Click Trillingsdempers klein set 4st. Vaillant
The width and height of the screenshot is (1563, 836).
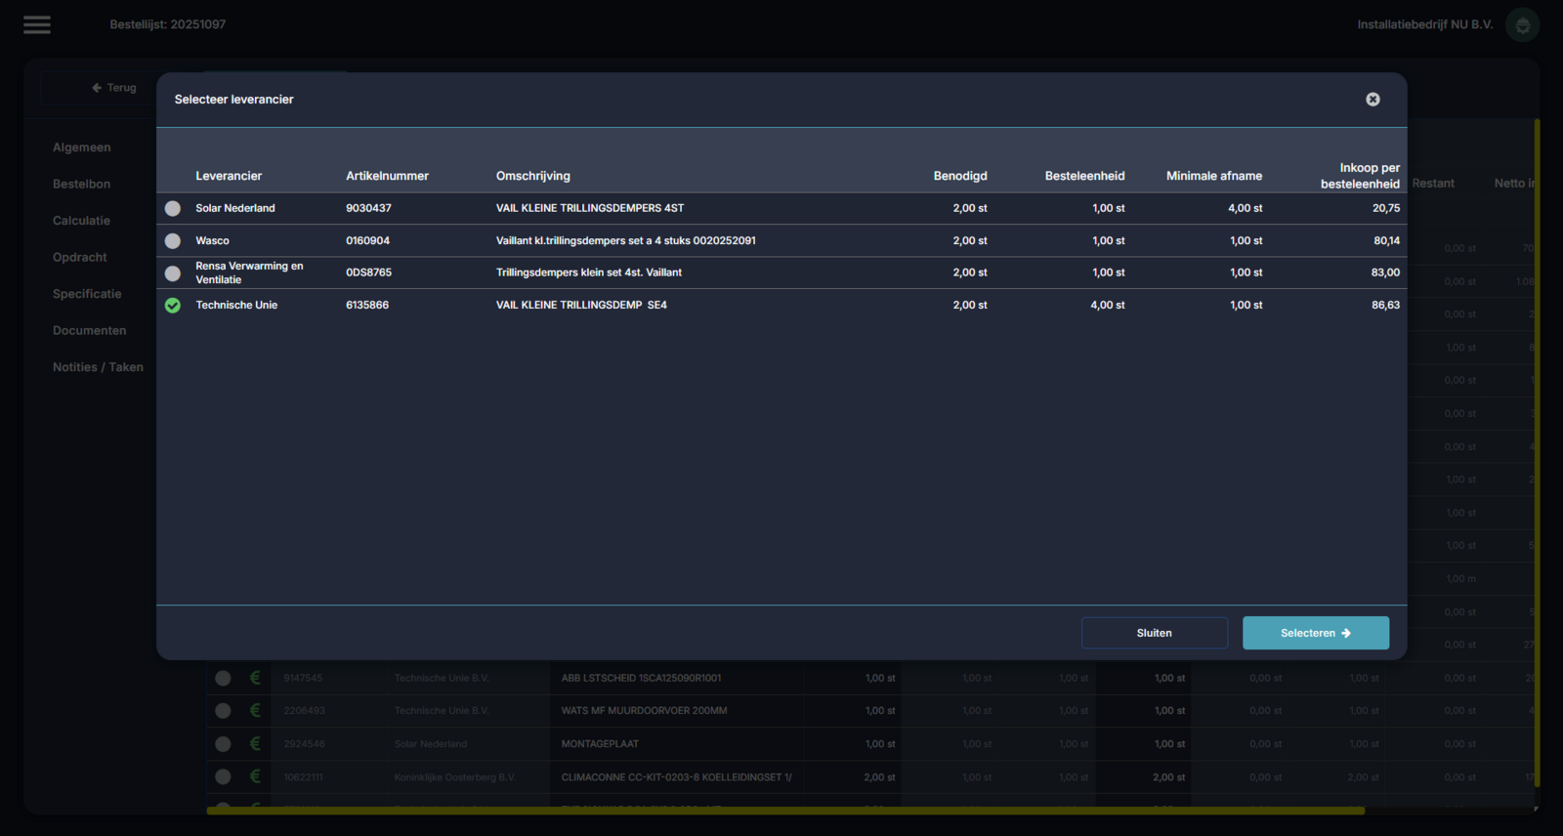click(x=589, y=272)
